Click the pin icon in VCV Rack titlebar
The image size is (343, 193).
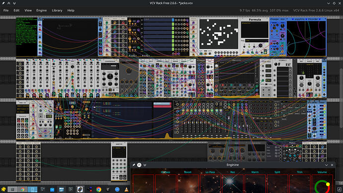click(x=3, y=3)
